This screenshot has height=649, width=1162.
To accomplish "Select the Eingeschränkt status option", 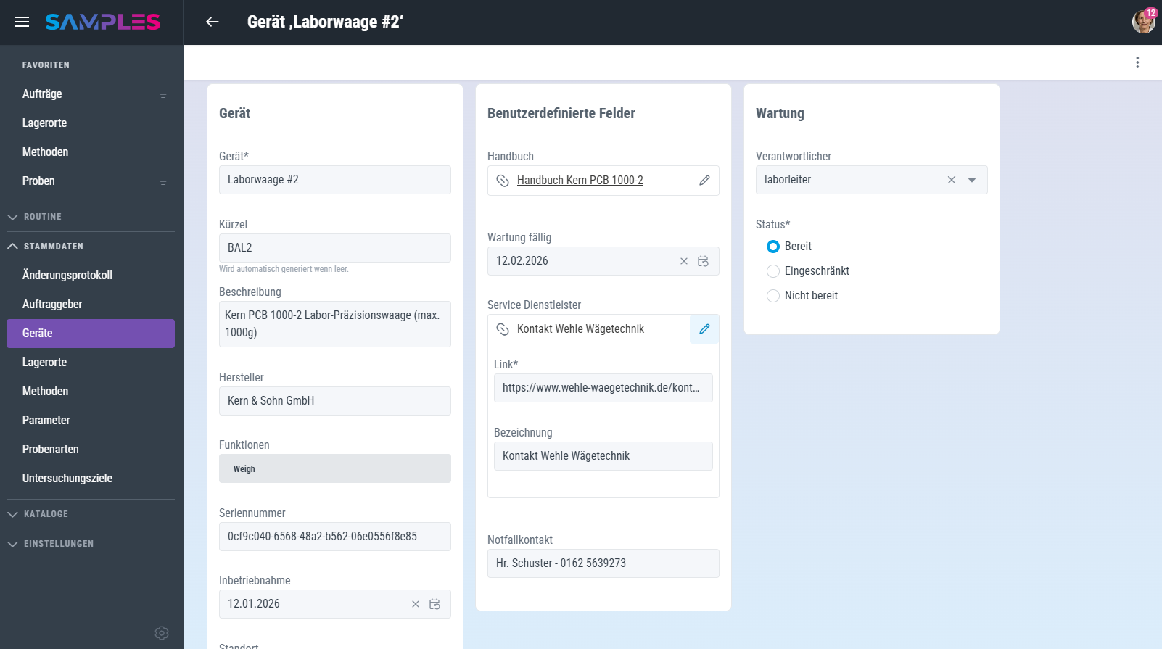I will (x=773, y=271).
